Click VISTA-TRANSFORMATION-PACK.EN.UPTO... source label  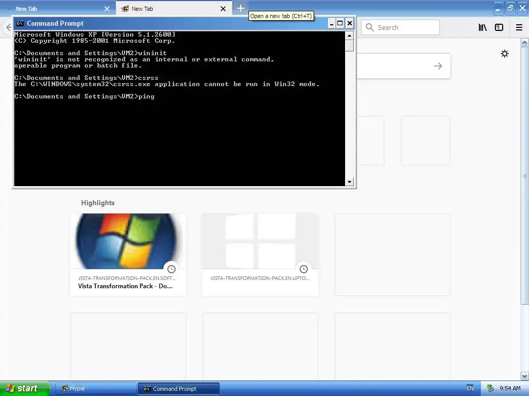[x=260, y=278]
